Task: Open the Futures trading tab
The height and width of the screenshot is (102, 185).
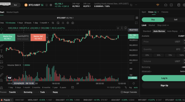Action: (165, 12)
